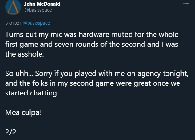The height and width of the screenshot is (140, 195).
Task: Click the "В ответ" reply label
Action: (13, 23)
